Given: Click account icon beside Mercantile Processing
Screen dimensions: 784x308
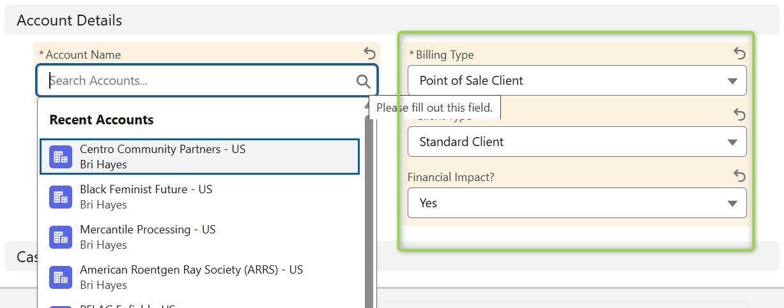Looking at the screenshot, I should [61, 237].
